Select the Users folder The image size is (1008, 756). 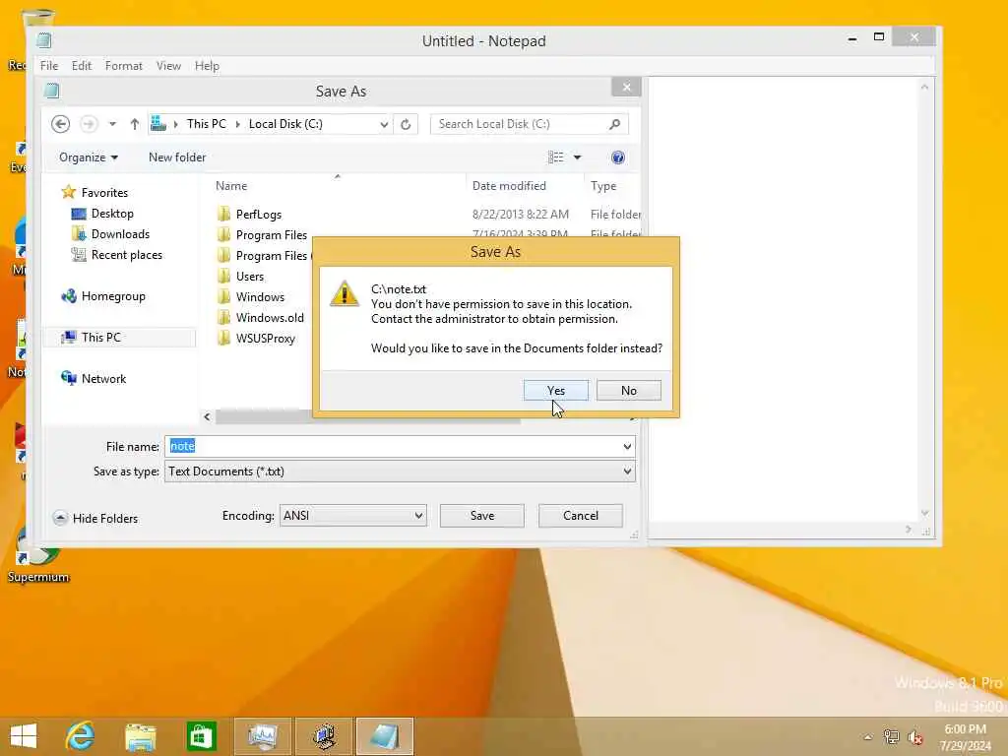(249, 277)
